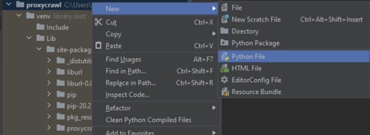The width and height of the screenshot is (370, 135).
Task: Click the Include folder icon
Action: (x=40, y=27)
